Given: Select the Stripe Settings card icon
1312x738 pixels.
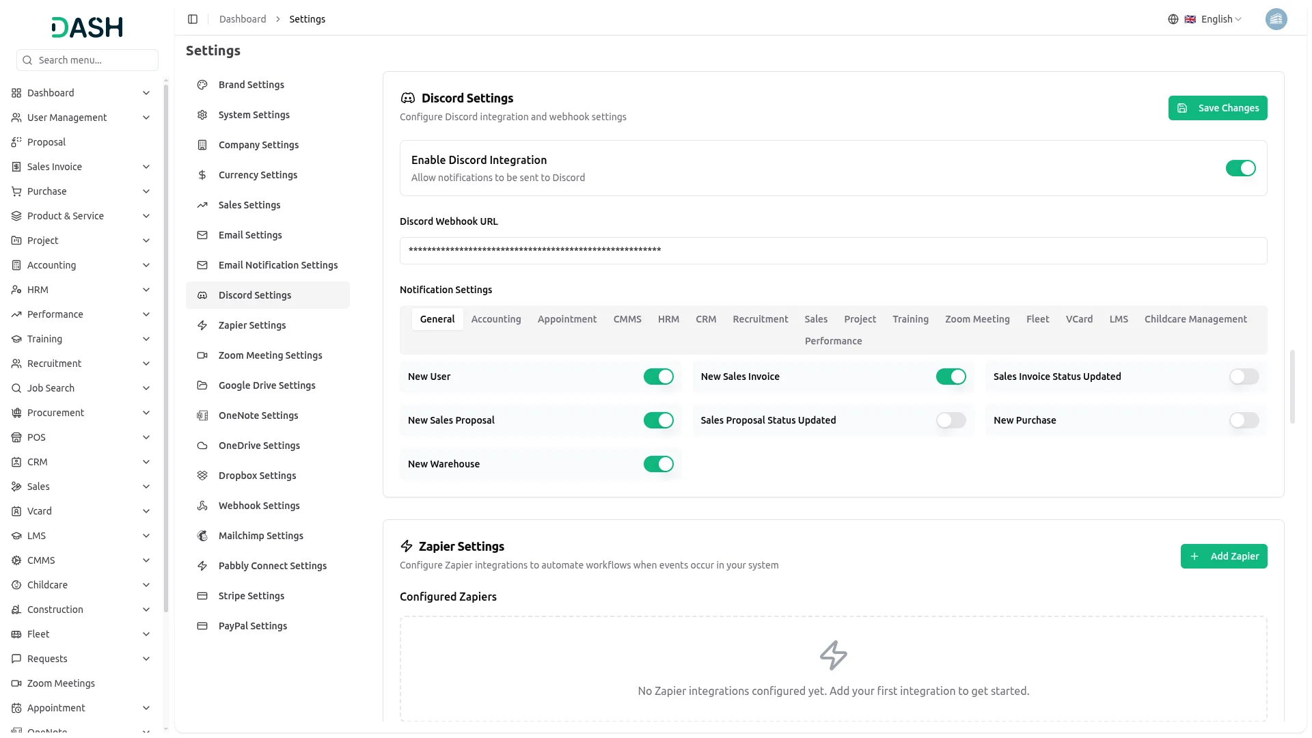Looking at the screenshot, I should tap(202, 596).
